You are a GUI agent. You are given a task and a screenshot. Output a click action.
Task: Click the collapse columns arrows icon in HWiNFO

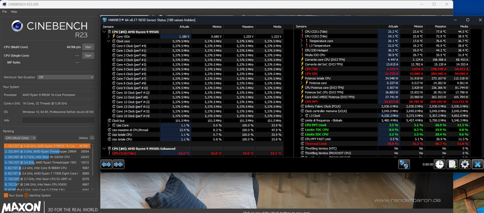[119, 164]
